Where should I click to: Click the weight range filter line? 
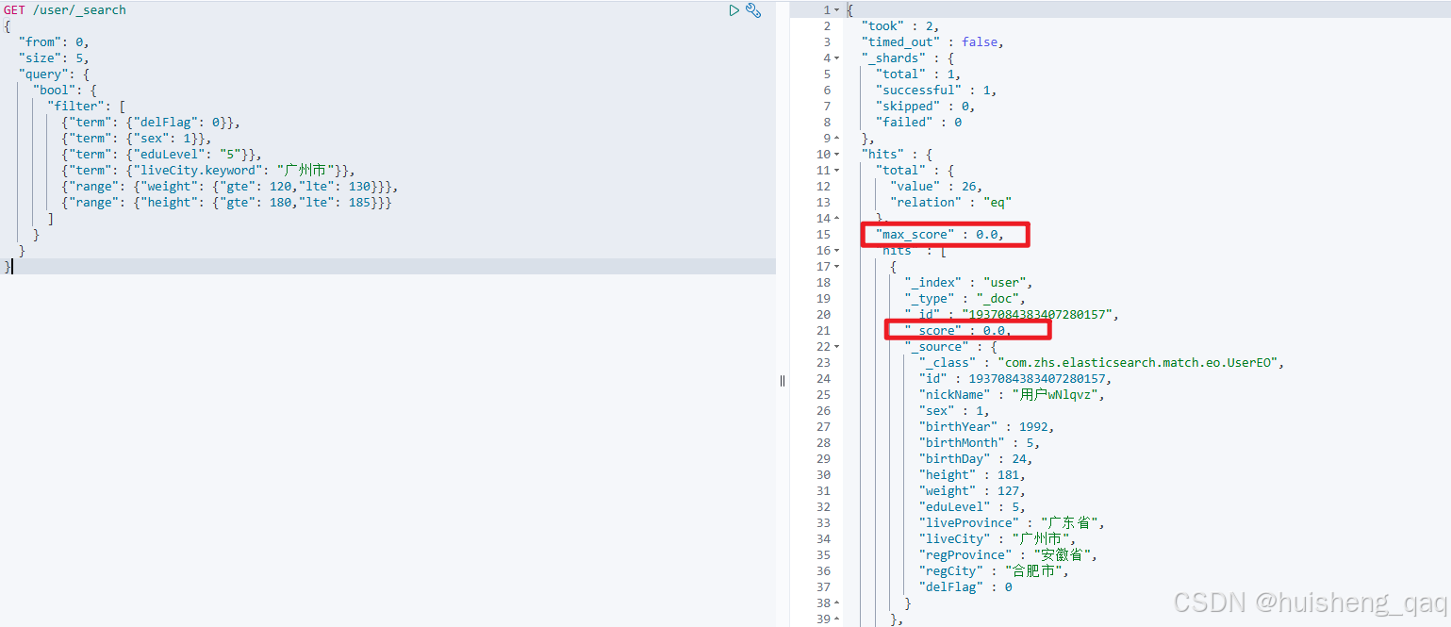(x=230, y=187)
